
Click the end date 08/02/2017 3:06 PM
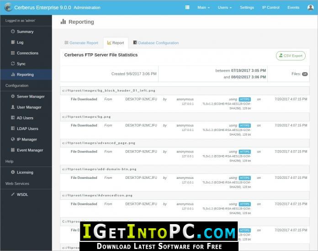[x=249, y=77]
